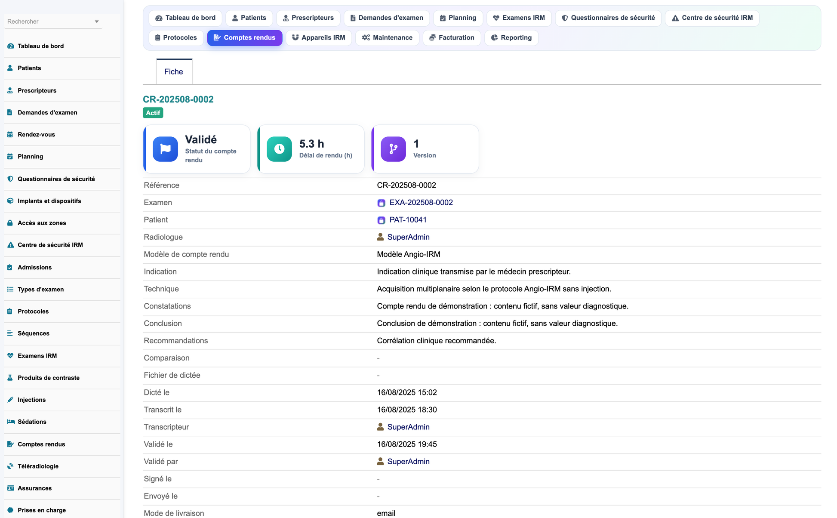Click the blue flag status icon
This screenshot has height=518, width=837.
165,149
